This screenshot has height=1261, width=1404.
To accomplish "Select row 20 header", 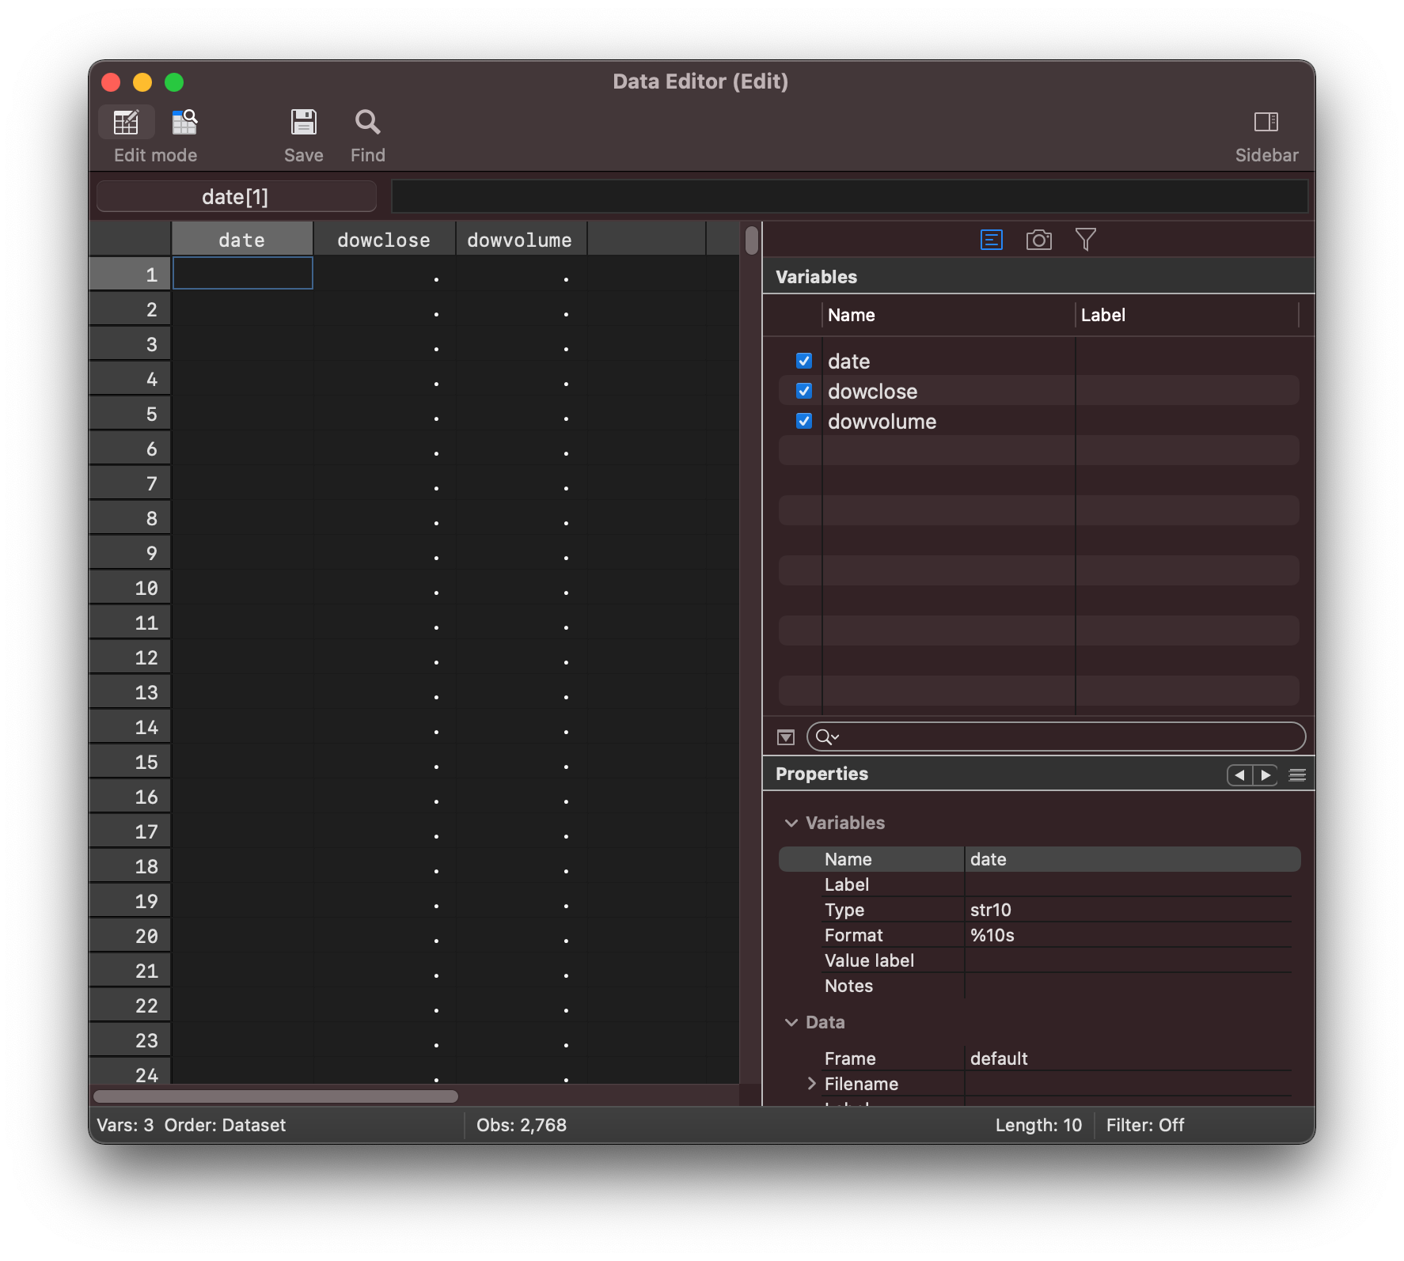I will [x=130, y=936].
